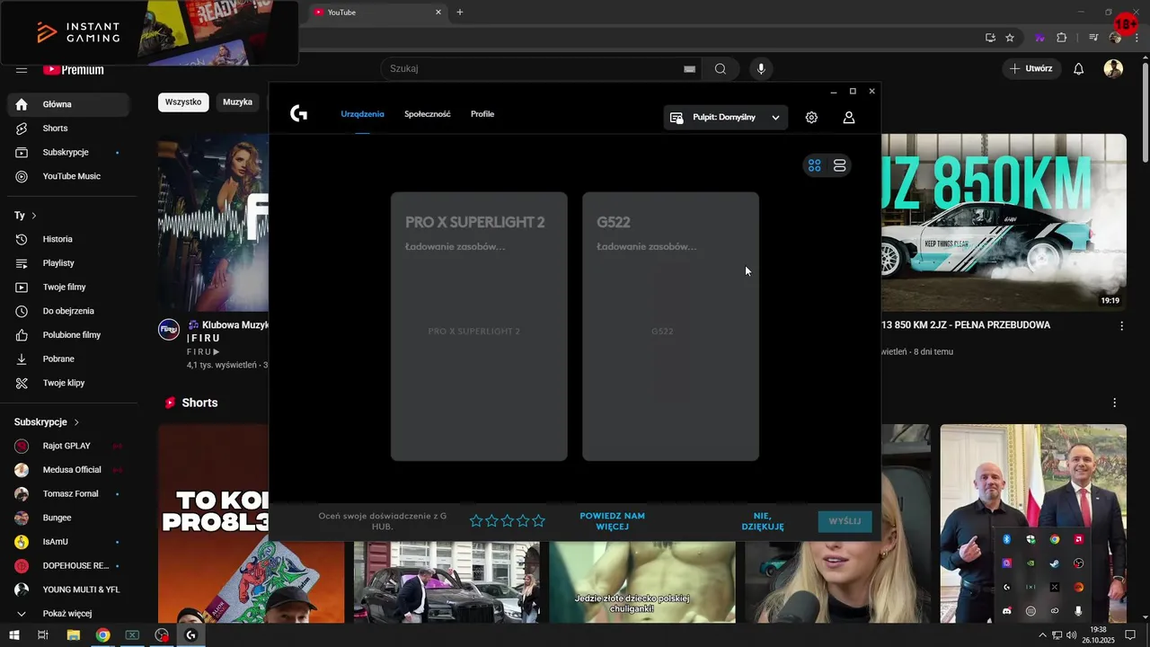This screenshot has width=1150, height=647.
Task: Open the Profile tab in G HUB
Action: [x=482, y=114]
